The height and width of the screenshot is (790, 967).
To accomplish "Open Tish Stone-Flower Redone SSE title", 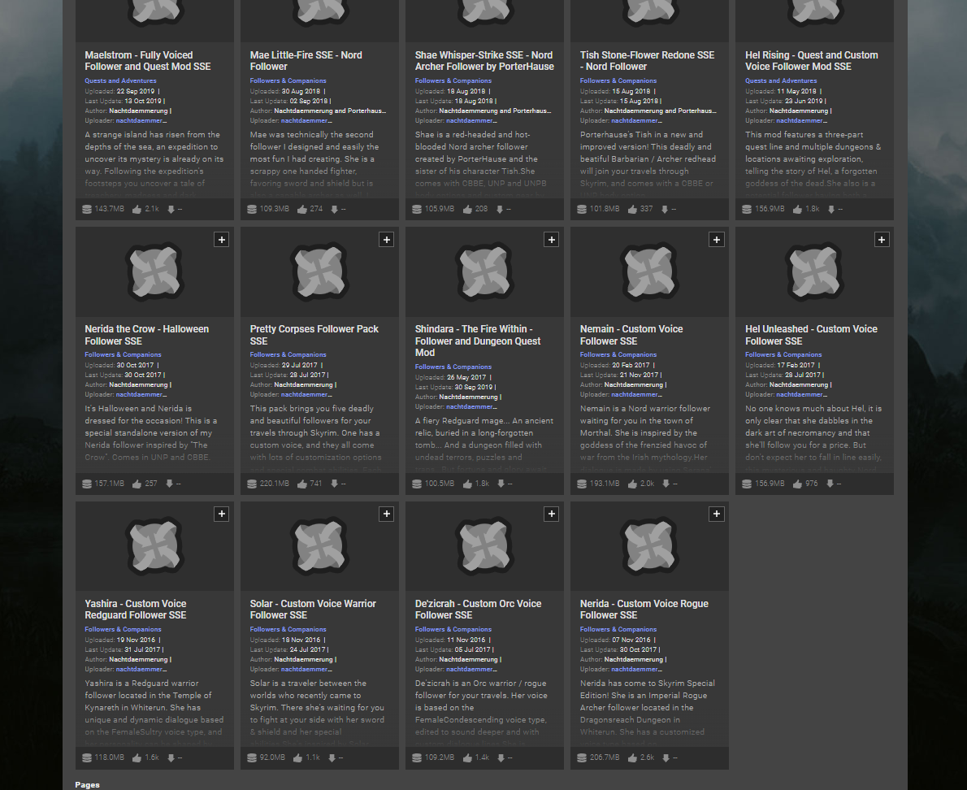I will 647,61.
